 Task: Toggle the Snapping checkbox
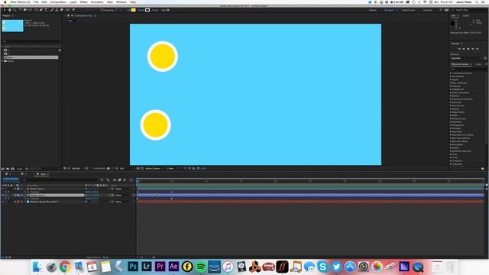pos(102,10)
